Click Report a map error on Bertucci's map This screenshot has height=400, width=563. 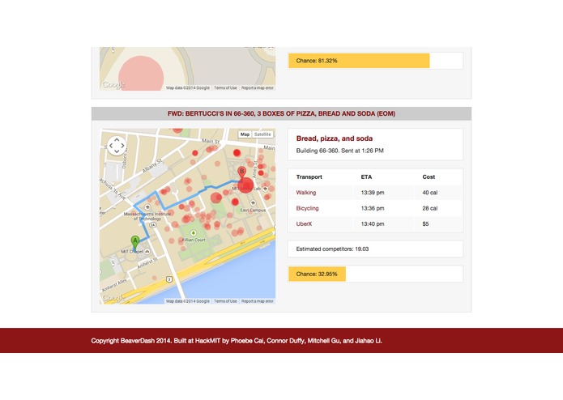(x=258, y=301)
